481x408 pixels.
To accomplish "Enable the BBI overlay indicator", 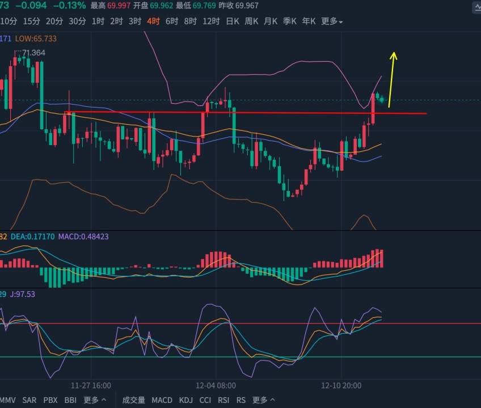I will (x=70, y=400).
